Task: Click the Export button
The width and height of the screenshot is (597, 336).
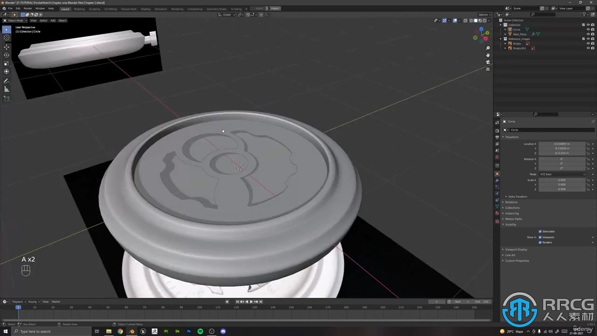Action: [x=259, y=8]
